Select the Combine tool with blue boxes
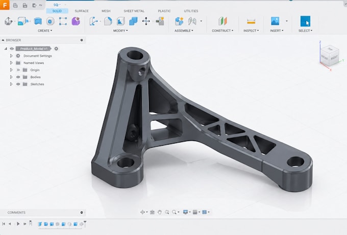 133,21
